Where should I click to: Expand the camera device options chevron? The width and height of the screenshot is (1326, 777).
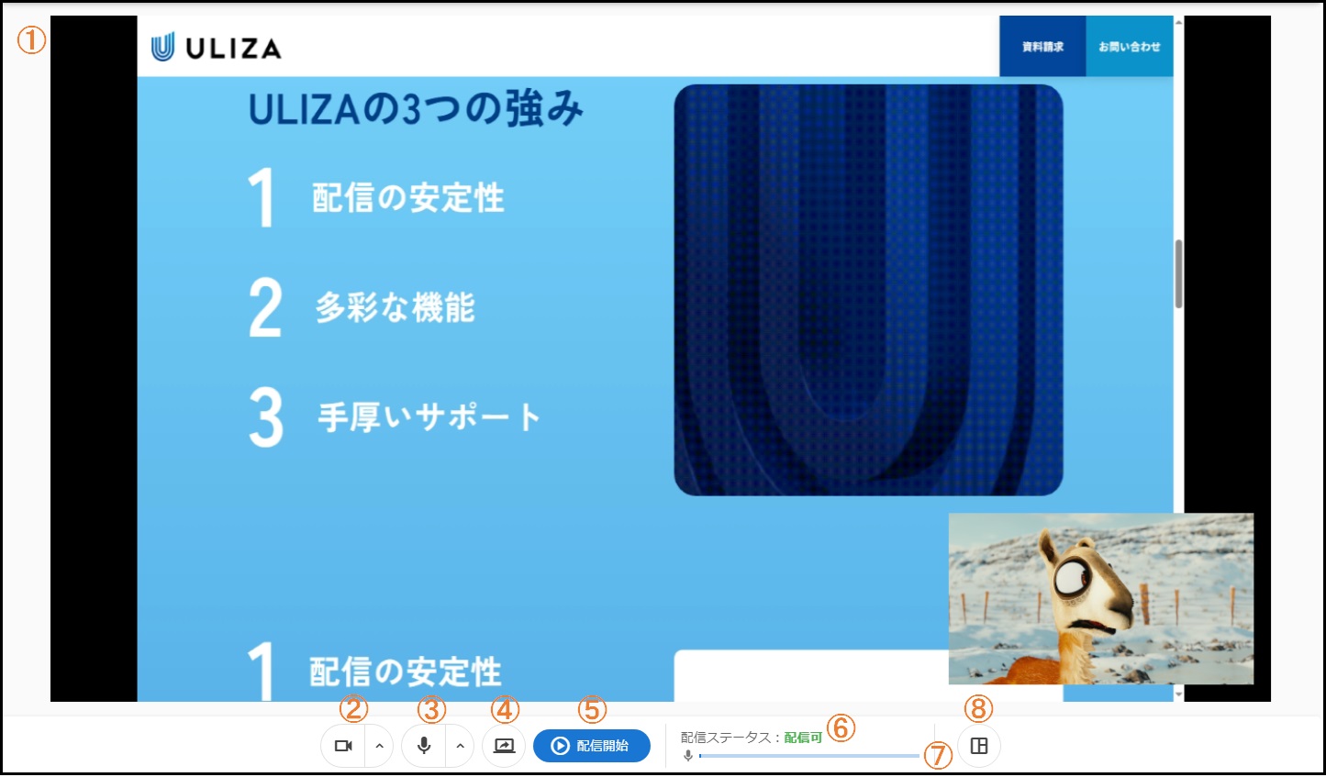point(379,746)
